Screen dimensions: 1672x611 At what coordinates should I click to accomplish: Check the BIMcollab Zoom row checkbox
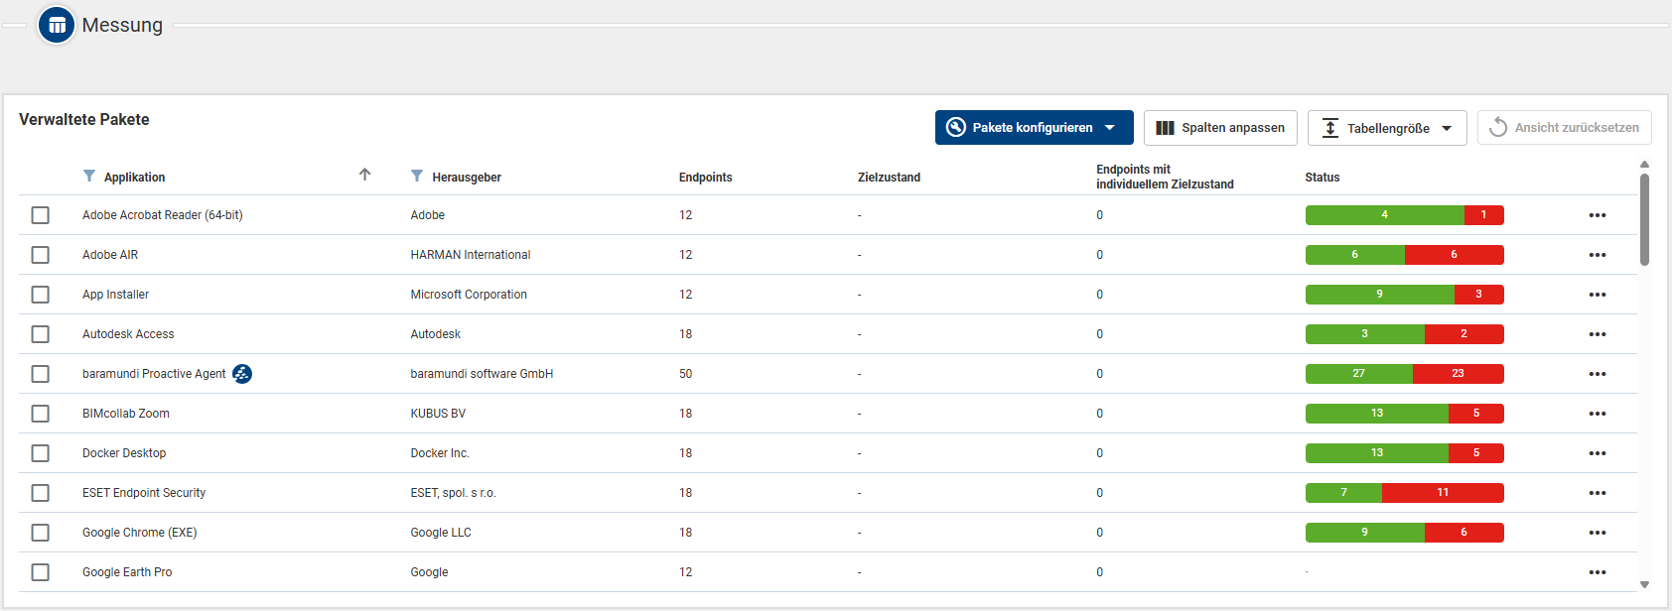coord(40,414)
